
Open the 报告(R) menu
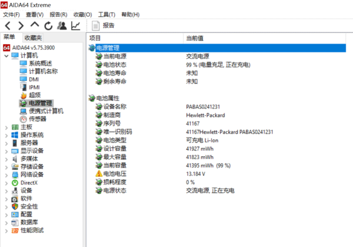(x=58, y=15)
